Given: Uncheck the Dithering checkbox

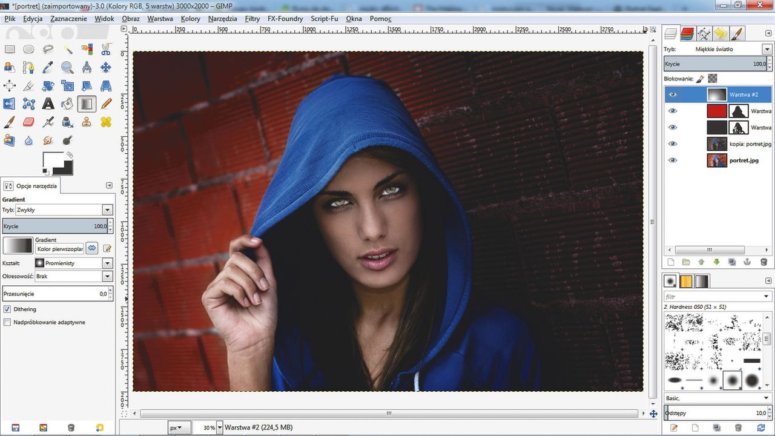Looking at the screenshot, I should (x=7, y=309).
